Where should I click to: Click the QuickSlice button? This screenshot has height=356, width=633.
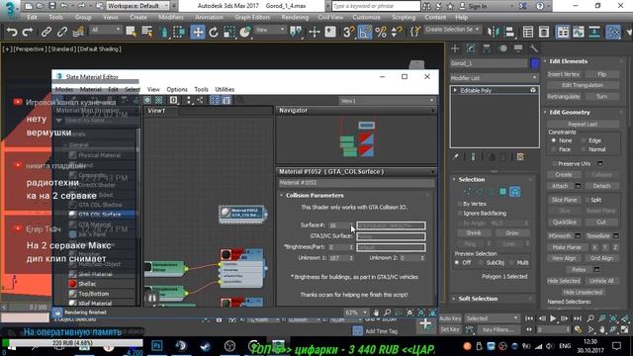[x=564, y=222]
